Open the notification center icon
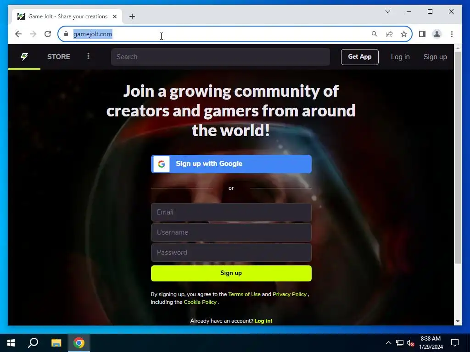The image size is (470, 352). (455, 343)
